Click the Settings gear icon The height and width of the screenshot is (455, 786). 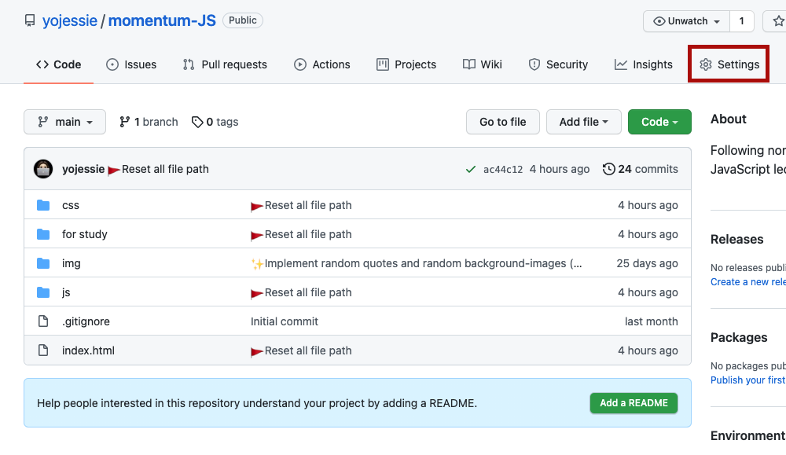[x=706, y=64]
